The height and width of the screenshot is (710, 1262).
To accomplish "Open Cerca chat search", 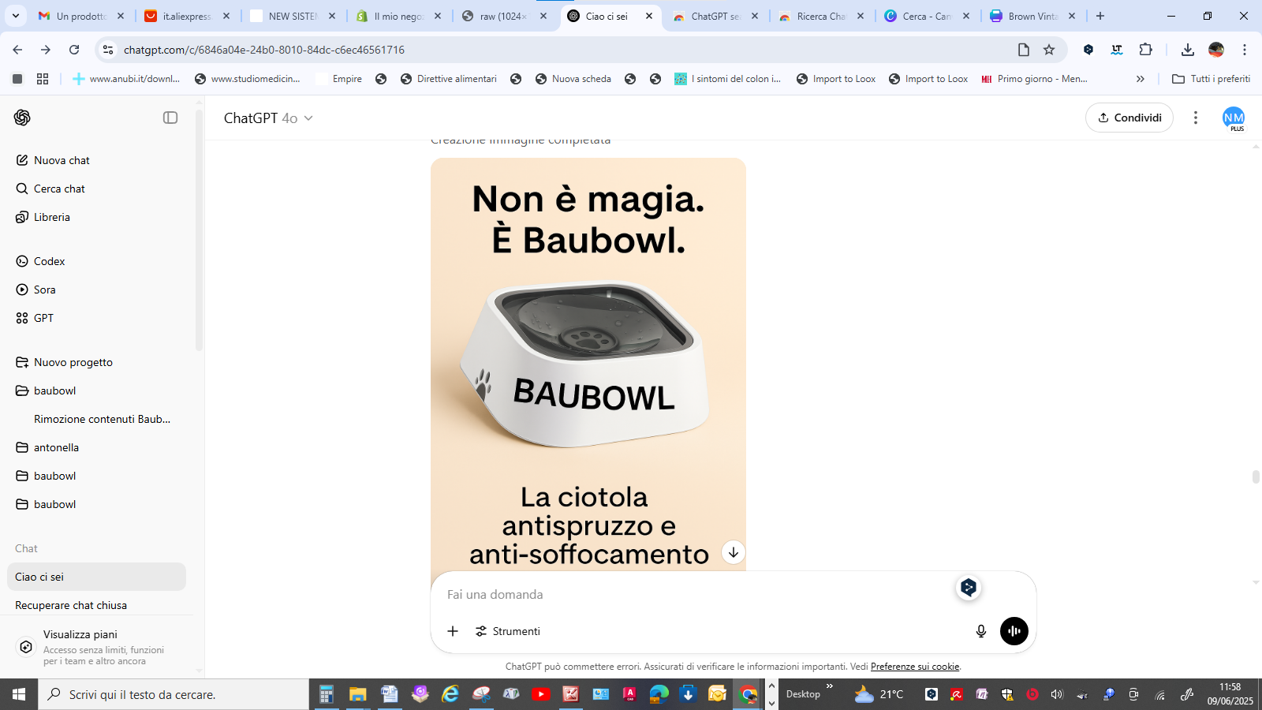I will 59,189.
